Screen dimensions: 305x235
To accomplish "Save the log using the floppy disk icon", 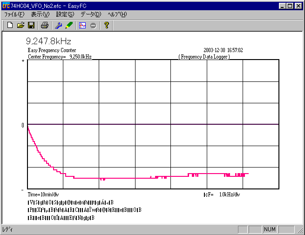I will click(31, 25).
